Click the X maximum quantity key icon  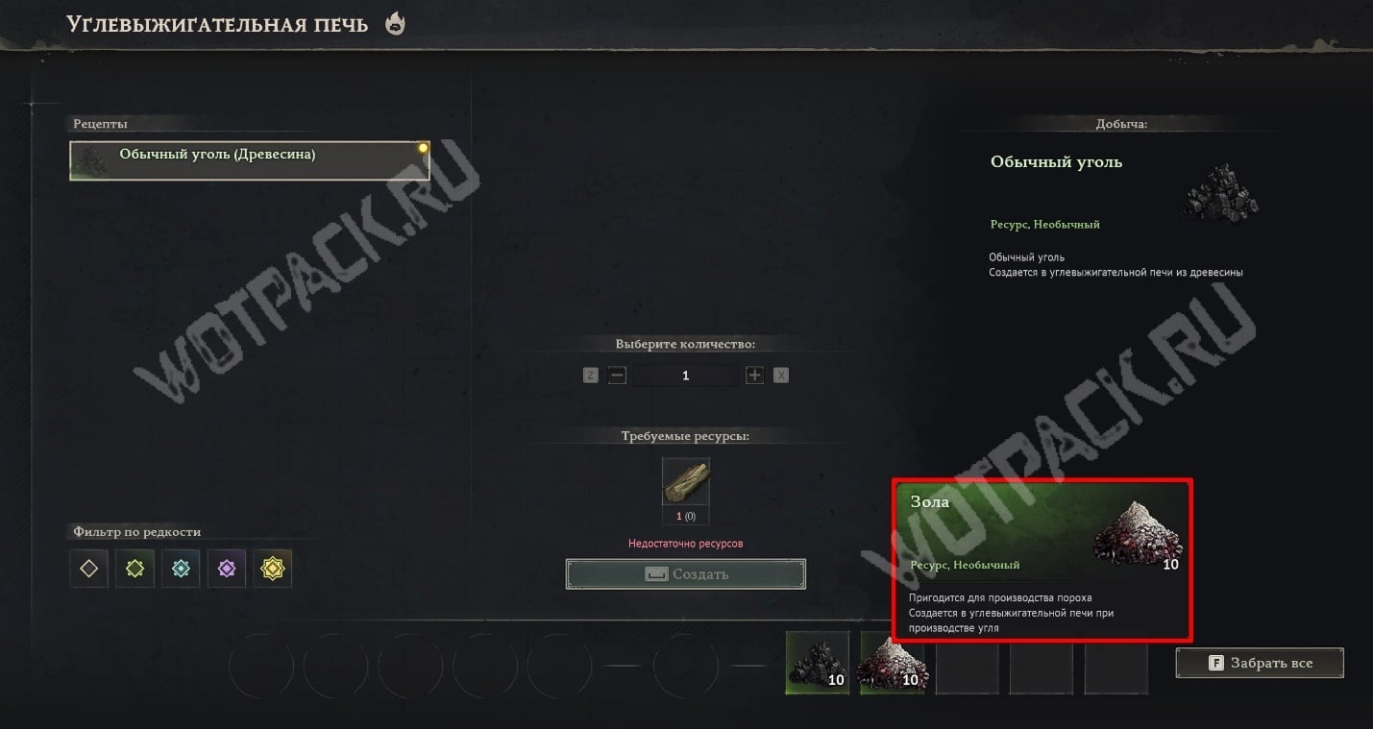pyautogui.click(x=781, y=376)
